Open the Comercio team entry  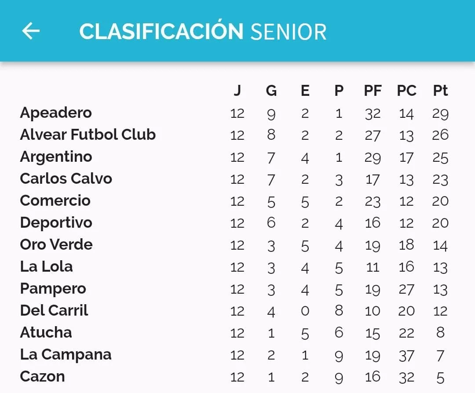[55, 201]
